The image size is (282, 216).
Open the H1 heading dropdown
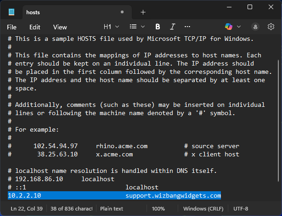[x=111, y=27]
